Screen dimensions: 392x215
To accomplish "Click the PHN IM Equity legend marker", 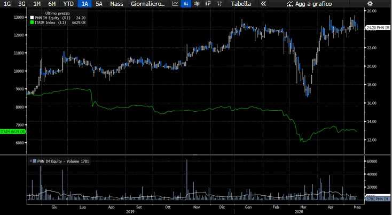I will tap(31, 18).
